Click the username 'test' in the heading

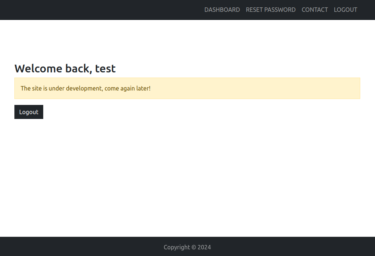105,69
